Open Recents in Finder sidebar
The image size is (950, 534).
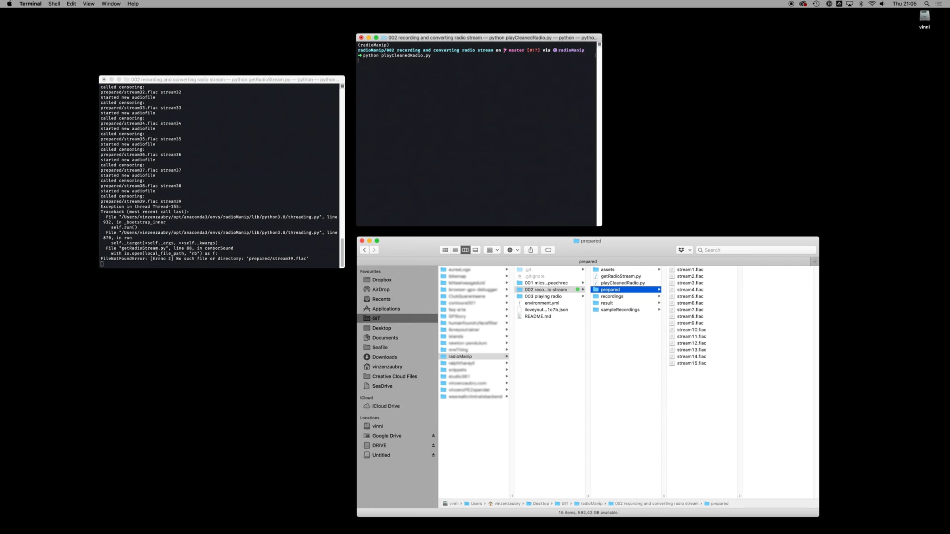pos(381,299)
